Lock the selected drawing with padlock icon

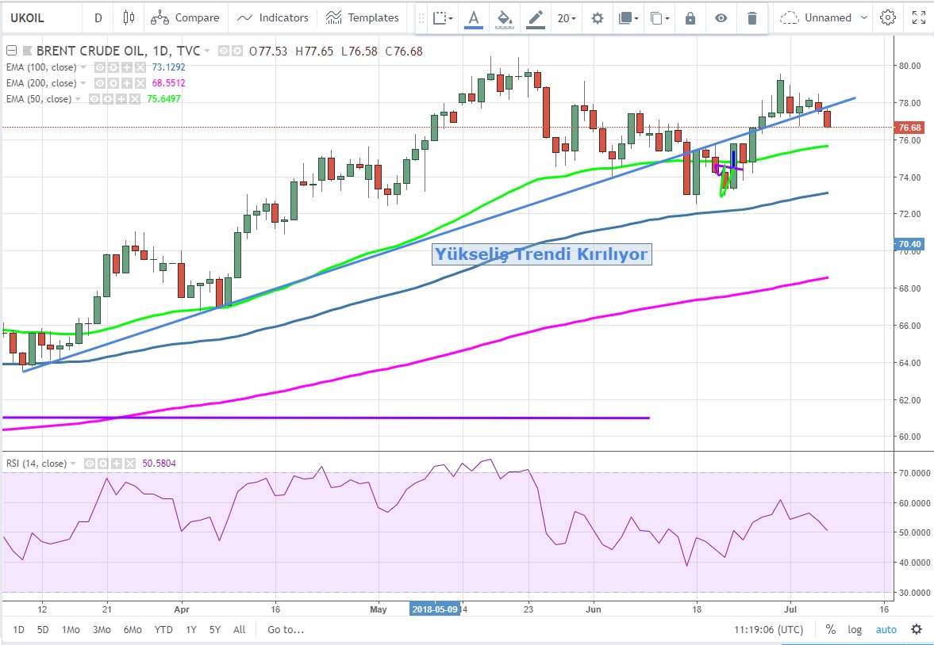point(690,18)
